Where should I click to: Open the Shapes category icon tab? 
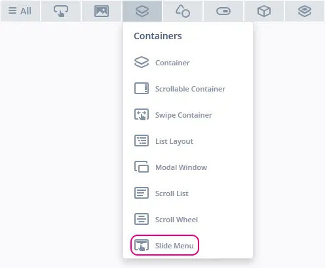[x=183, y=11]
